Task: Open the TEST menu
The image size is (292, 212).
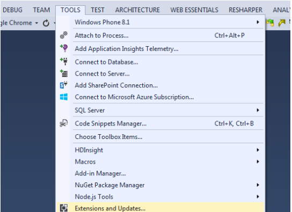Action: (98, 10)
